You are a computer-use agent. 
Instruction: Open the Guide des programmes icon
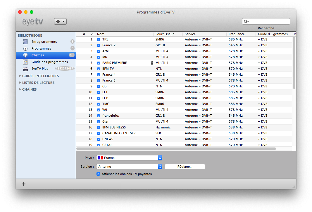tap(25, 62)
